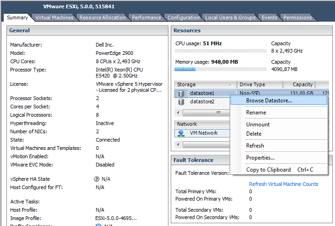
Task: Click the Hyperthreading Inactive value
Action: point(105,124)
